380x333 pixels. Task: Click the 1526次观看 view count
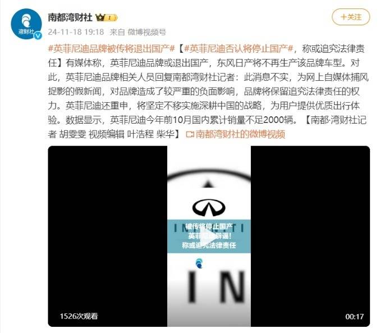[x=79, y=316]
